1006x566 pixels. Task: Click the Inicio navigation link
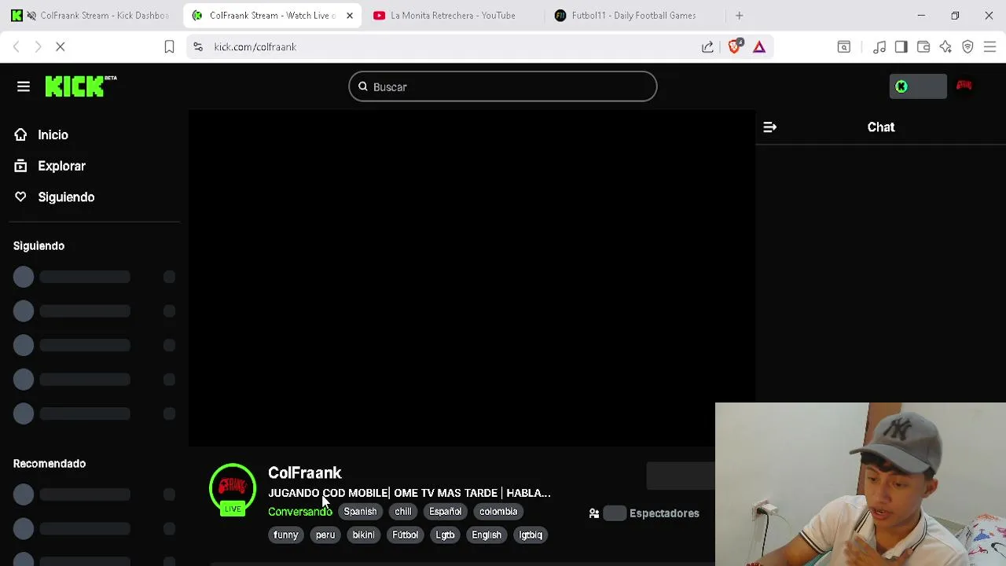coord(53,135)
